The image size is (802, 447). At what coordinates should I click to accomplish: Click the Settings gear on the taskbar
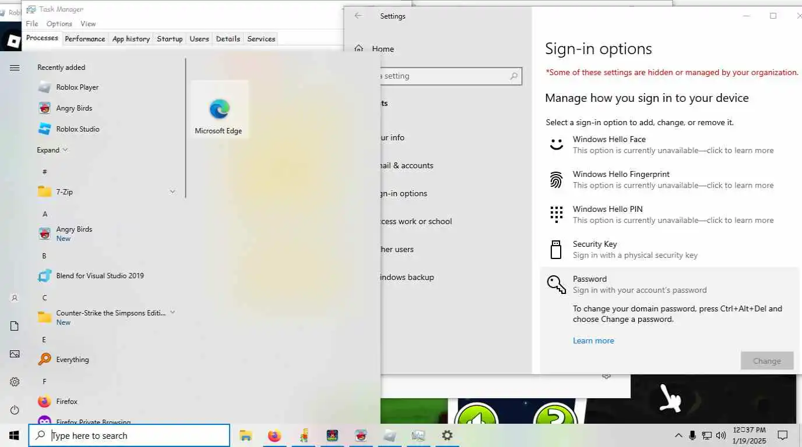[x=447, y=435]
